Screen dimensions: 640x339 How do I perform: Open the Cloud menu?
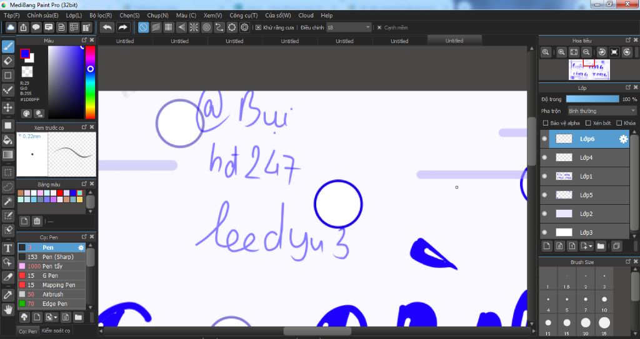306,16
